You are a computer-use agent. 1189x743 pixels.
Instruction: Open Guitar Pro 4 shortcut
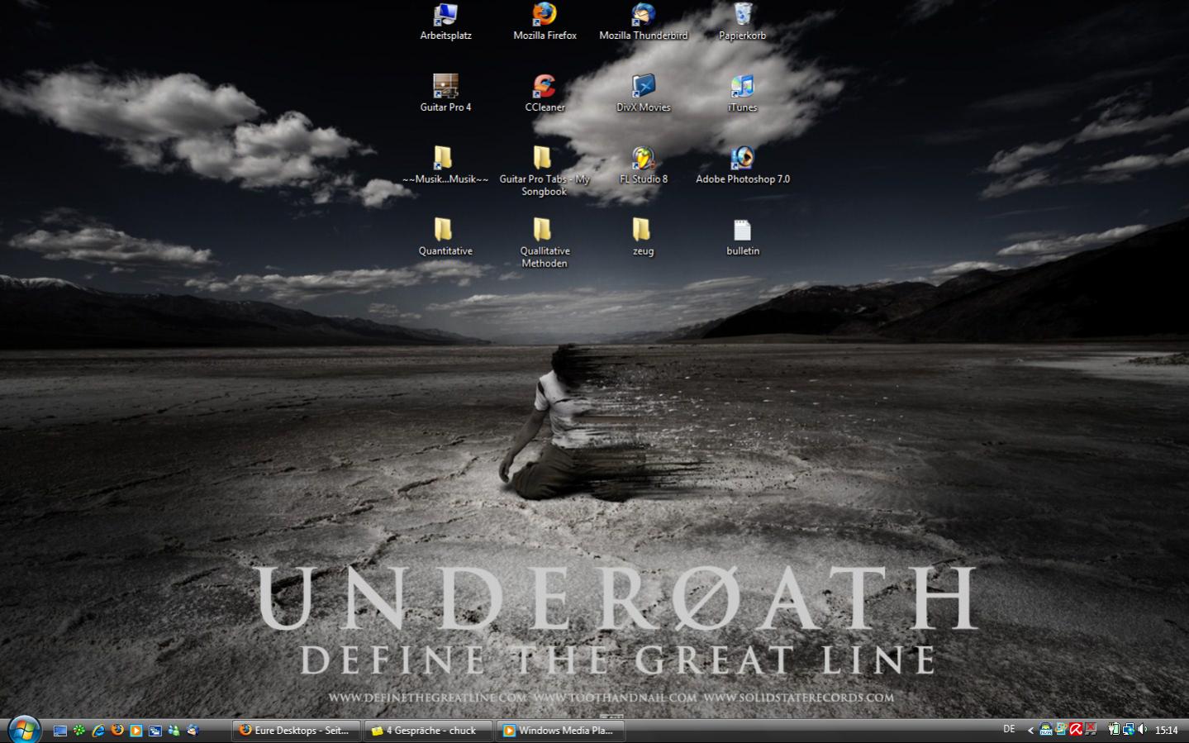point(445,93)
